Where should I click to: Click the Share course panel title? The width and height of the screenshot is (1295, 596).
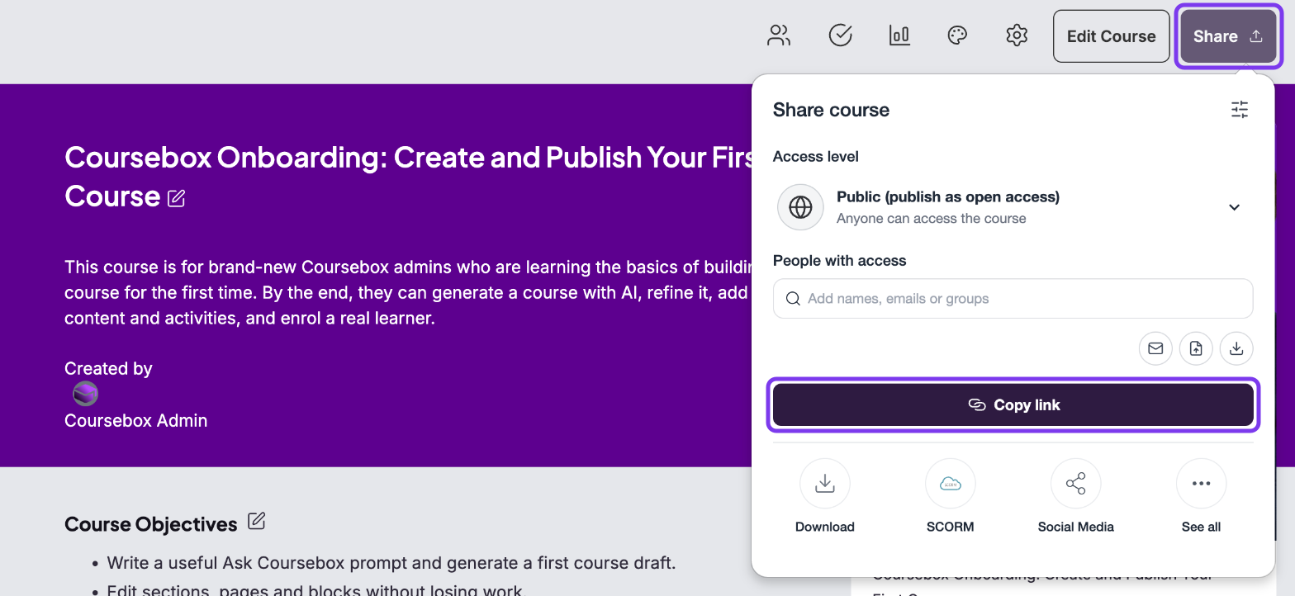831,110
